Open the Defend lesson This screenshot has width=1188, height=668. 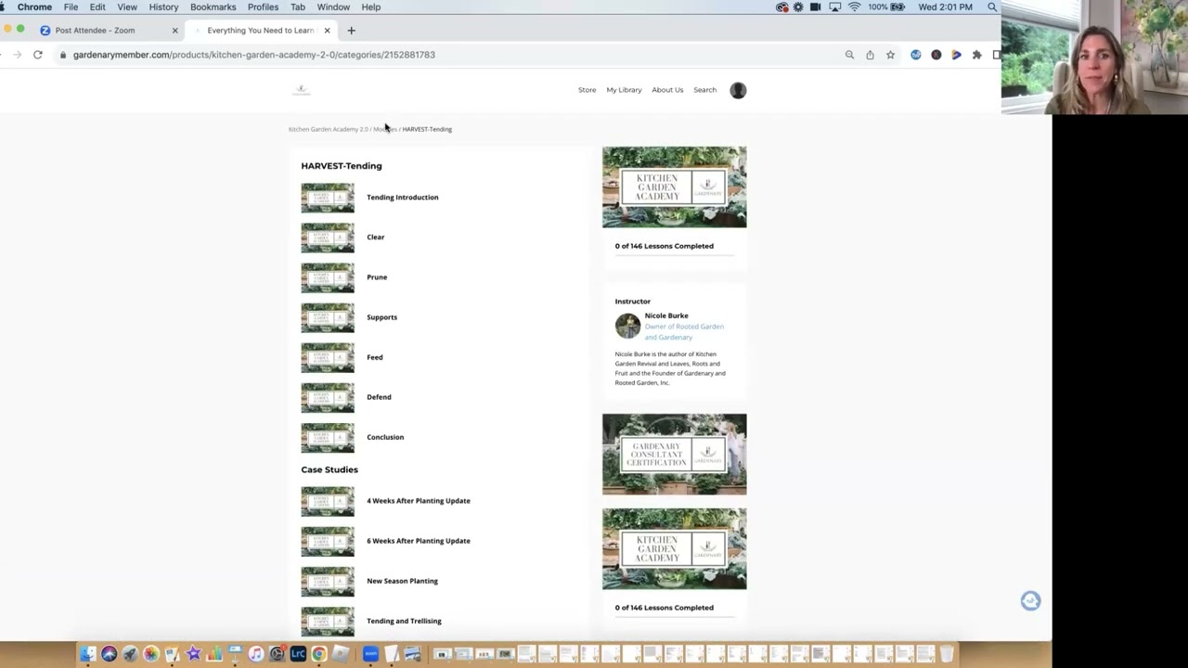pos(379,397)
